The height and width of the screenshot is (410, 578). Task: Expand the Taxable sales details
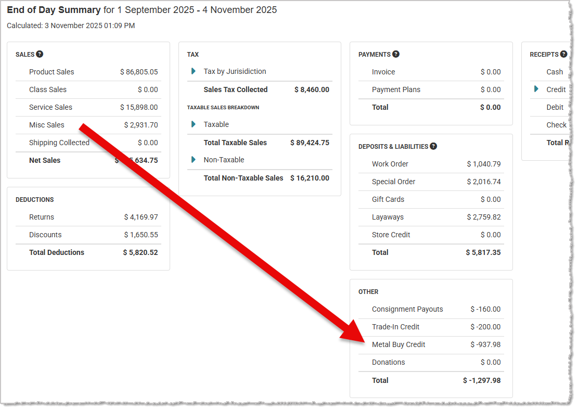194,124
